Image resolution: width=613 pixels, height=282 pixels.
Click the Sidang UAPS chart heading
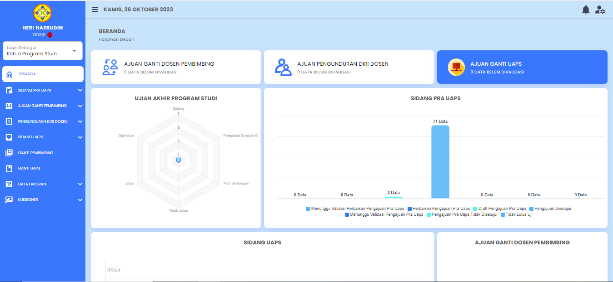pos(263,243)
